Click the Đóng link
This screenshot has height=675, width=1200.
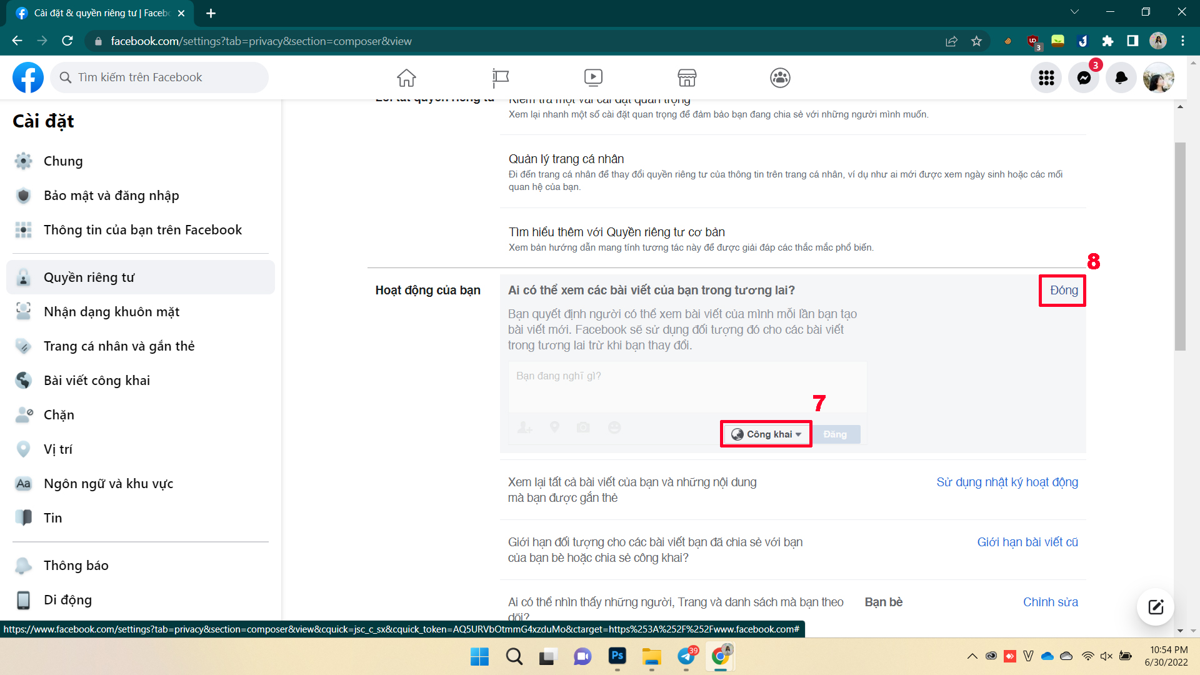coord(1064,291)
